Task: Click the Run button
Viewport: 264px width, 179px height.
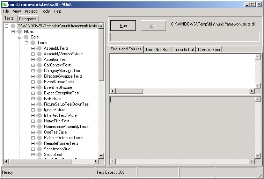Action: coord(123,26)
